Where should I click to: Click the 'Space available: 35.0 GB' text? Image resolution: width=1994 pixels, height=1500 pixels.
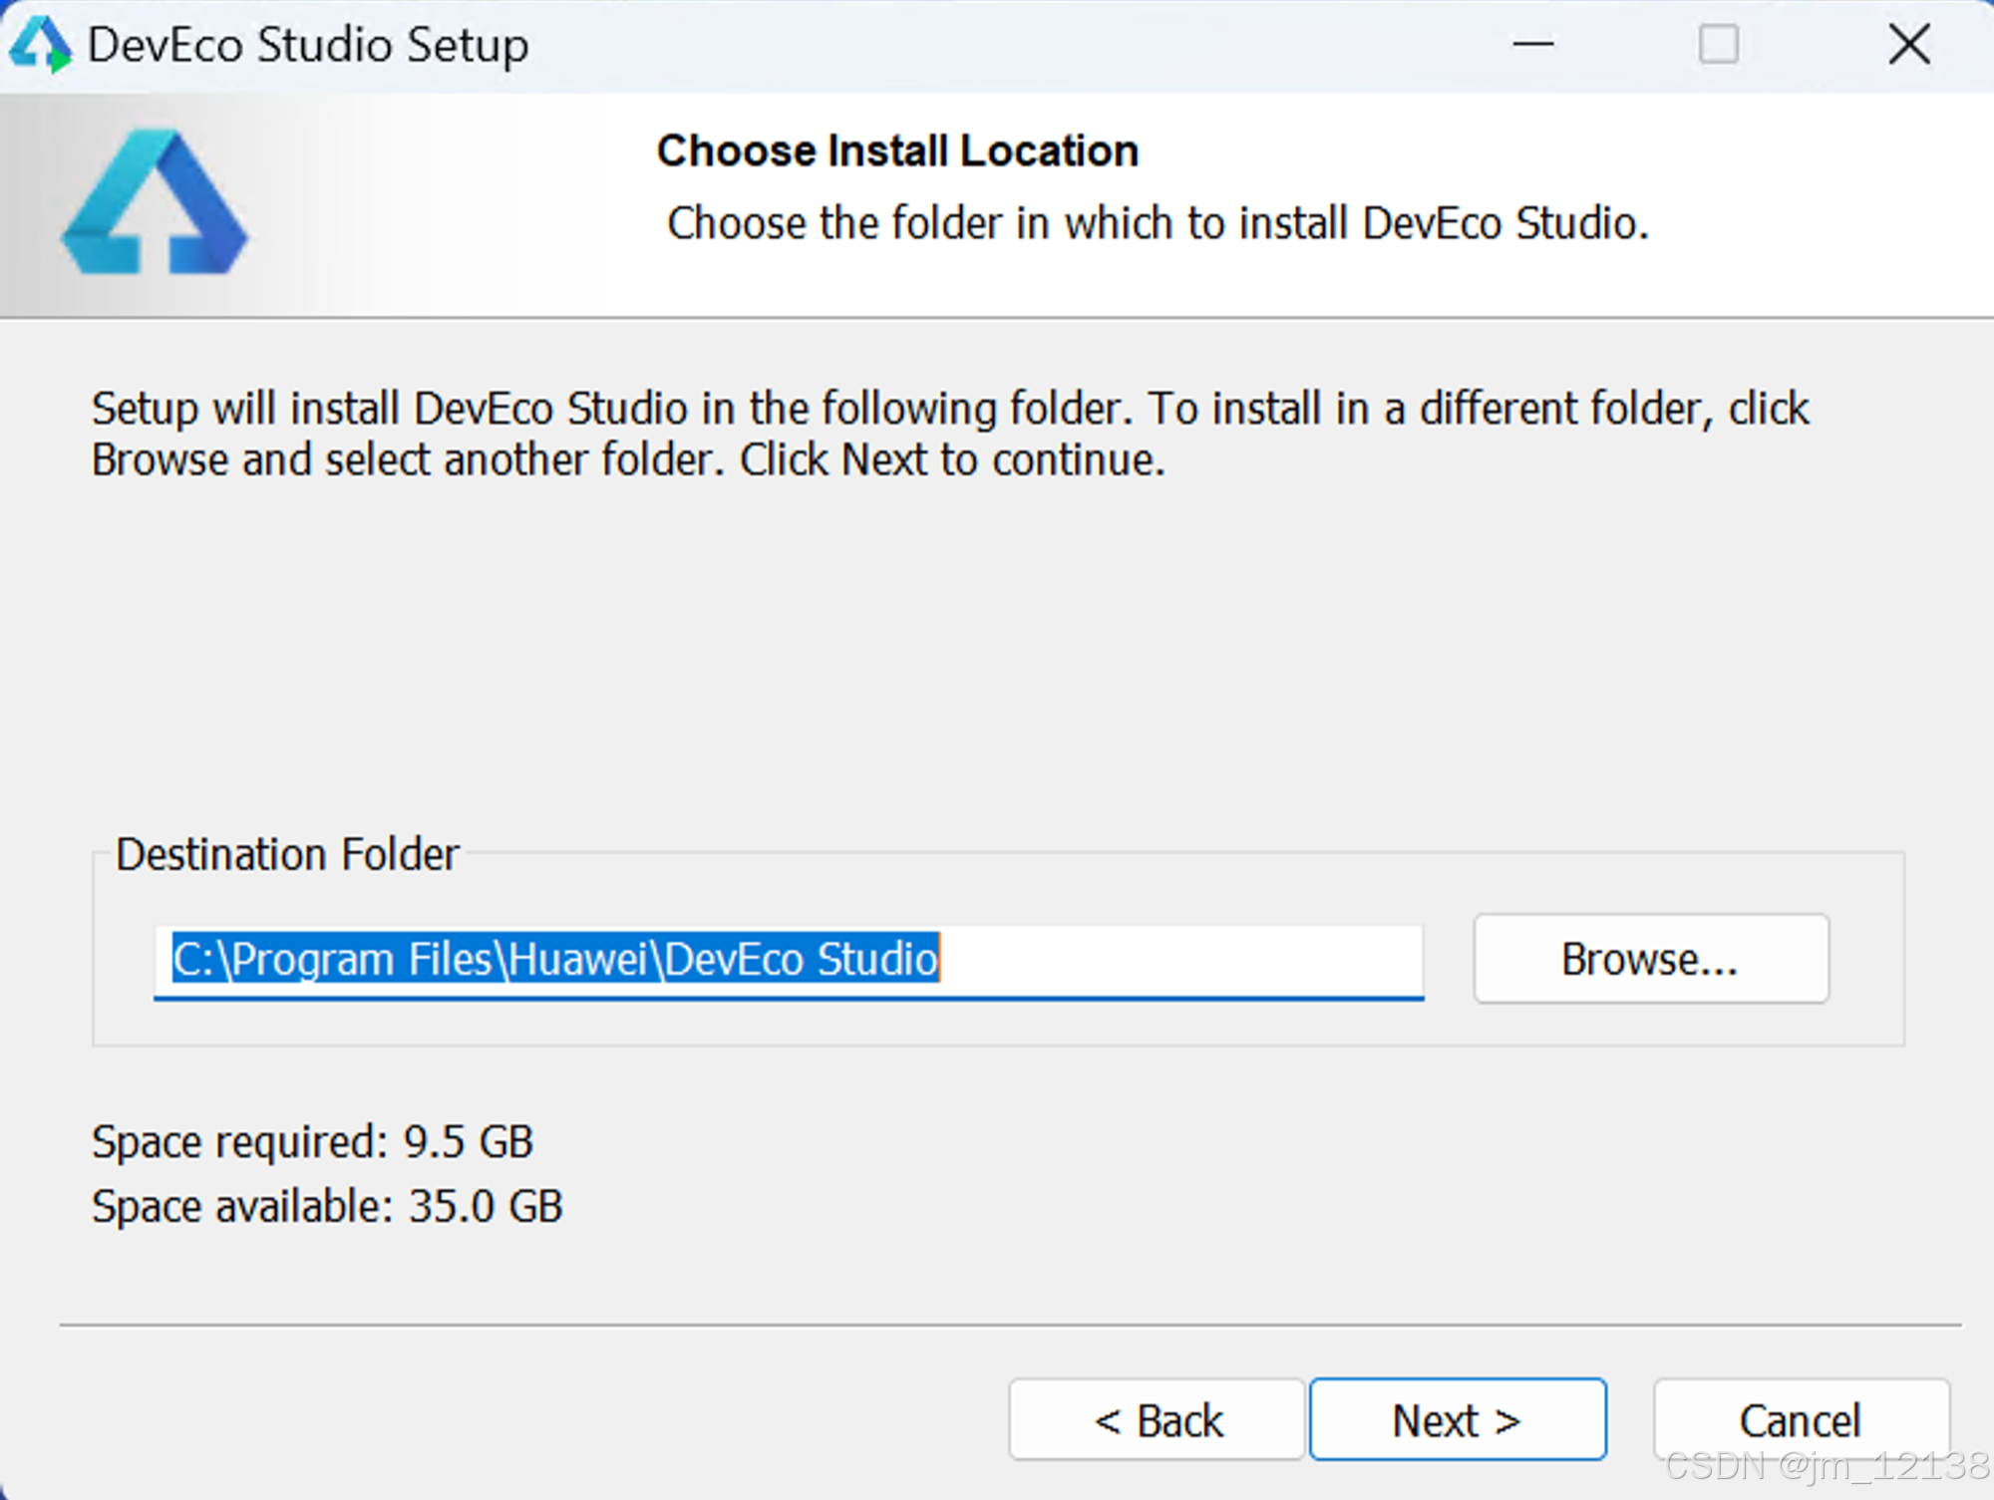point(327,1207)
